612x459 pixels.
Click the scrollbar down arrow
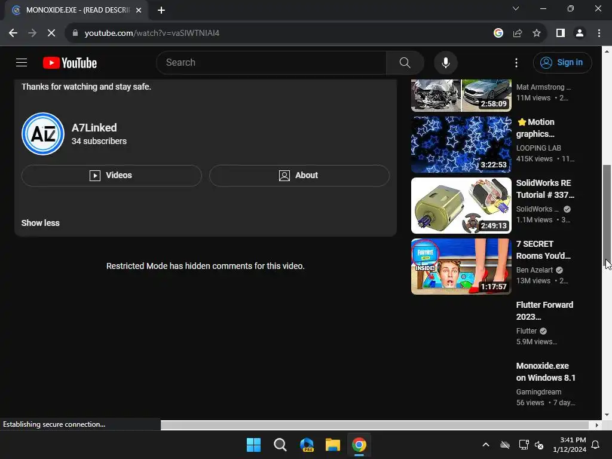(x=607, y=415)
